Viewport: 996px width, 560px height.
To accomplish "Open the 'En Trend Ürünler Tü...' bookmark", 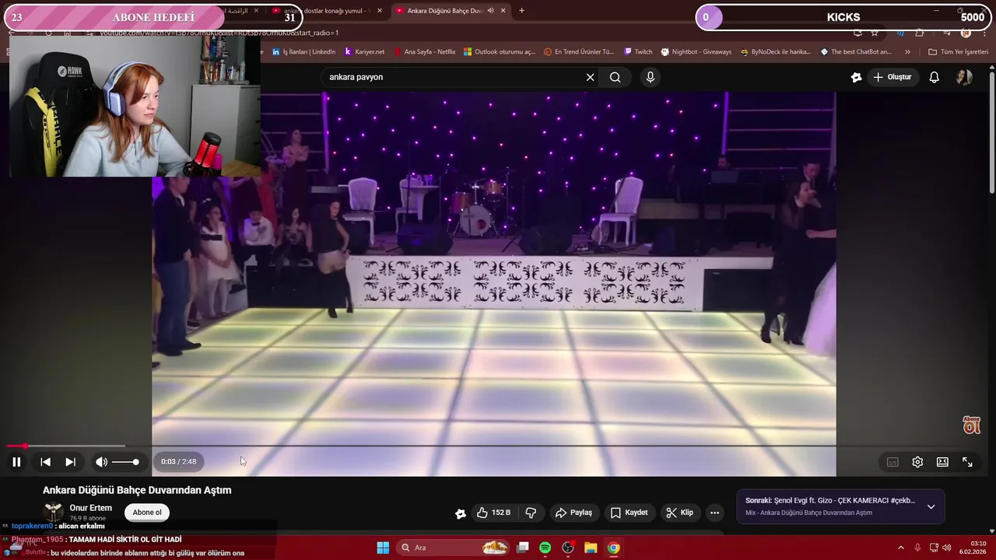I will [579, 52].
